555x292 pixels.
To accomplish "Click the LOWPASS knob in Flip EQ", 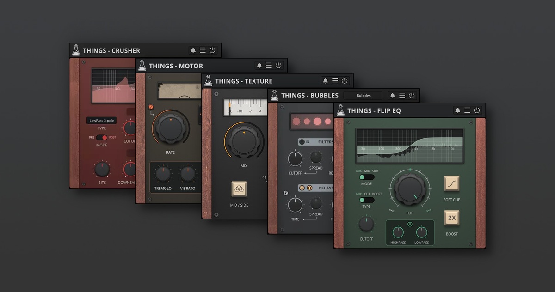I will tap(421, 232).
